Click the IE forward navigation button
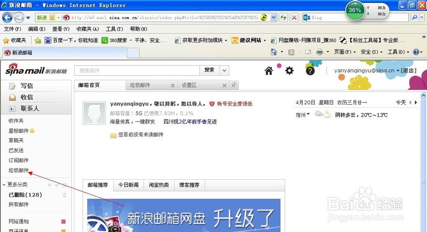The image size is (427, 232). pos(18,18)
